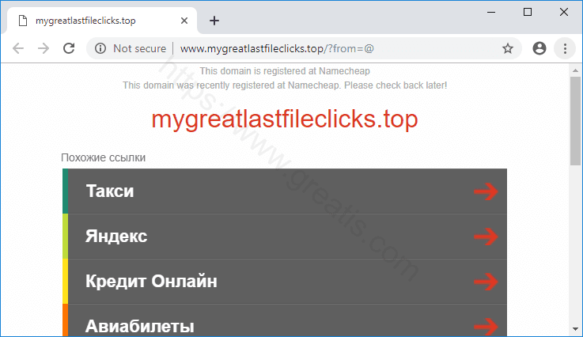
Task: Open a new tab with plus button
Action: [214, 21]
